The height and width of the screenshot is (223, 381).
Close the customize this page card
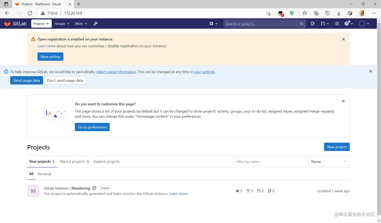click(343, 101)
